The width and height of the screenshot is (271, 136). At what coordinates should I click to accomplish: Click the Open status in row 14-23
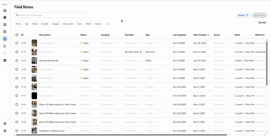point(84,43)
